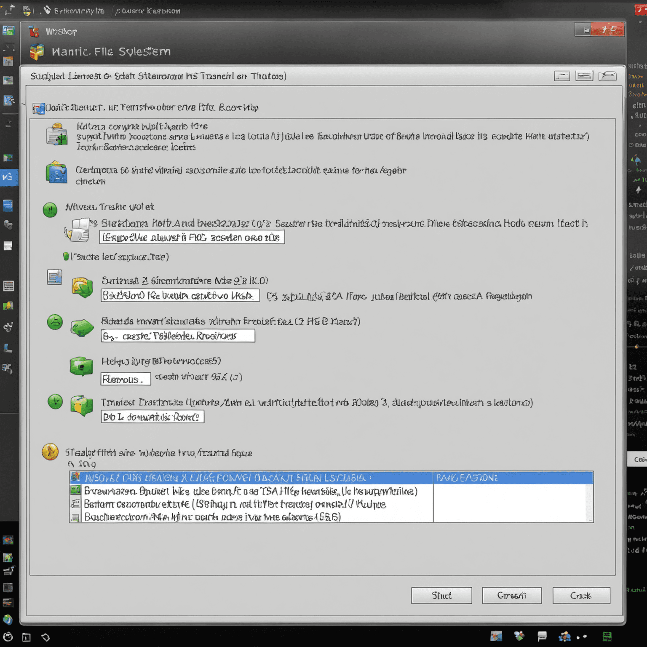
Task: Select the green arrow icon in Rdeada row
Action: 82,328
